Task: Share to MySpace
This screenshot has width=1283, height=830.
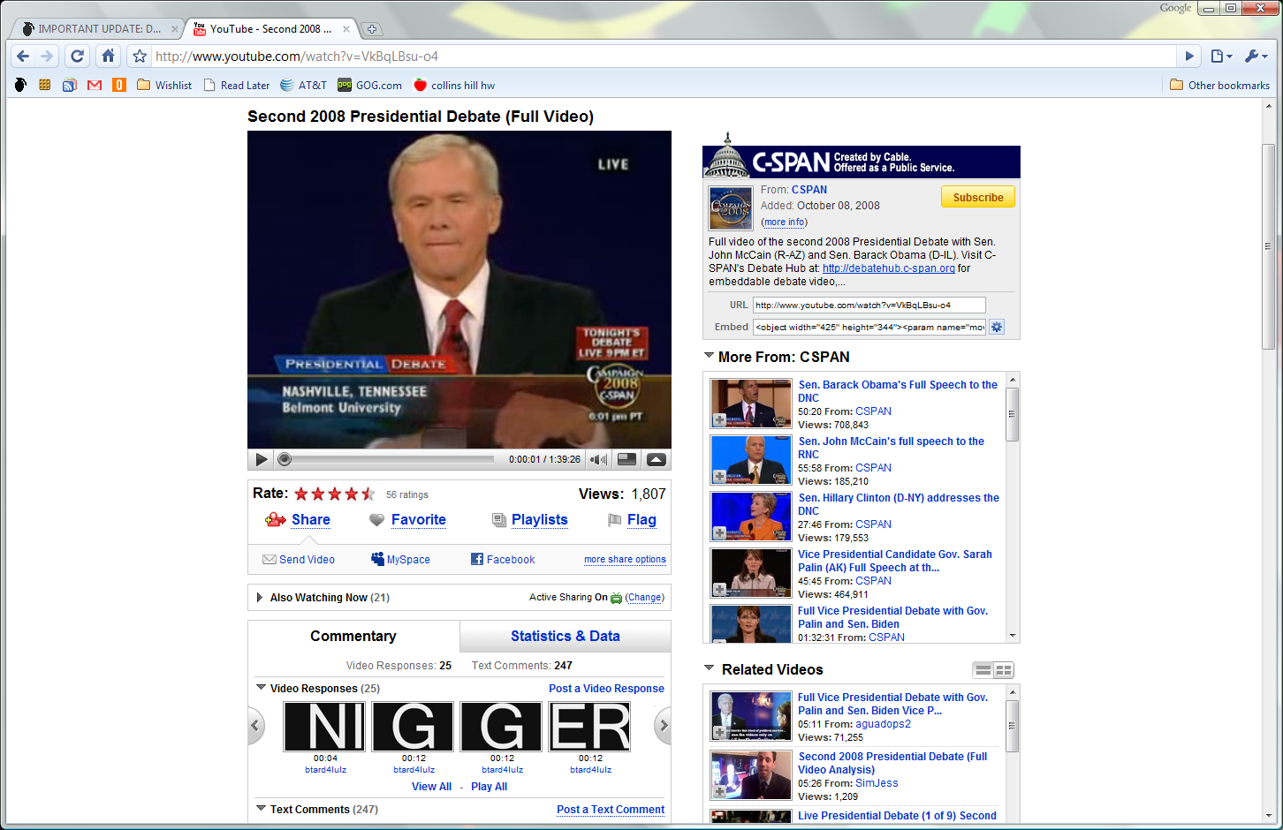Action: [x=400, y=559]
